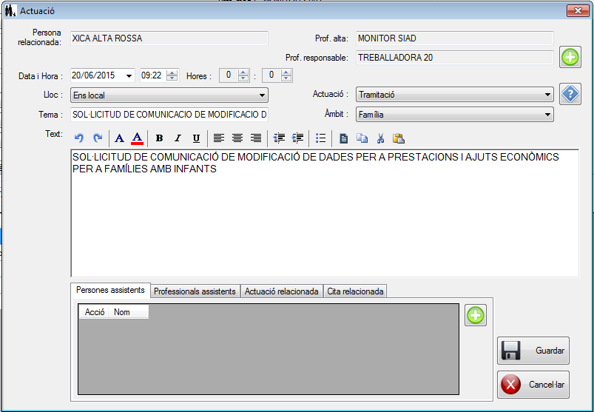Click the undo arrow in text toolbar
Screen dimensions: 594x412
[x=80, y=138]
